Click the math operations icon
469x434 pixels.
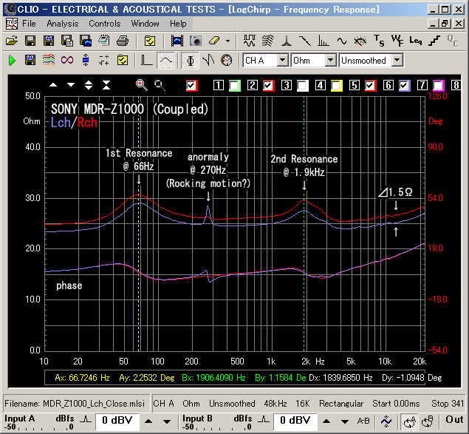(x=104, y=61)
